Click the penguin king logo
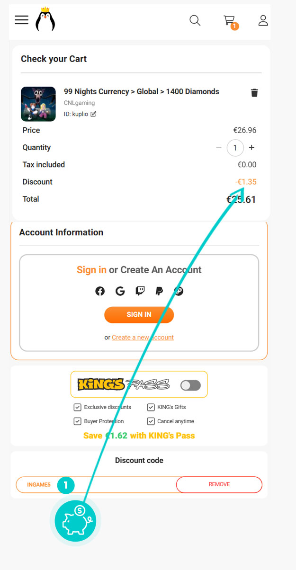The height and width of the screenshot is (570, 296). pyautogui.click(x=45, y=20)
